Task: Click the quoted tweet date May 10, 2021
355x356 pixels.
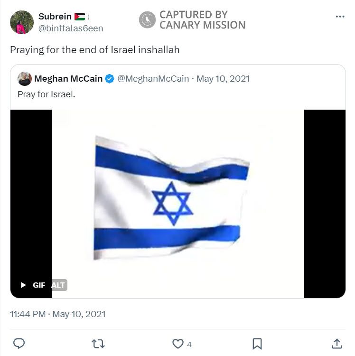Action: [223, 79]
